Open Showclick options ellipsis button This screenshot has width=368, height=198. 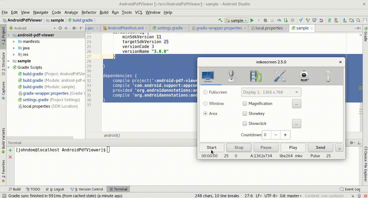(x=296, y=124)
